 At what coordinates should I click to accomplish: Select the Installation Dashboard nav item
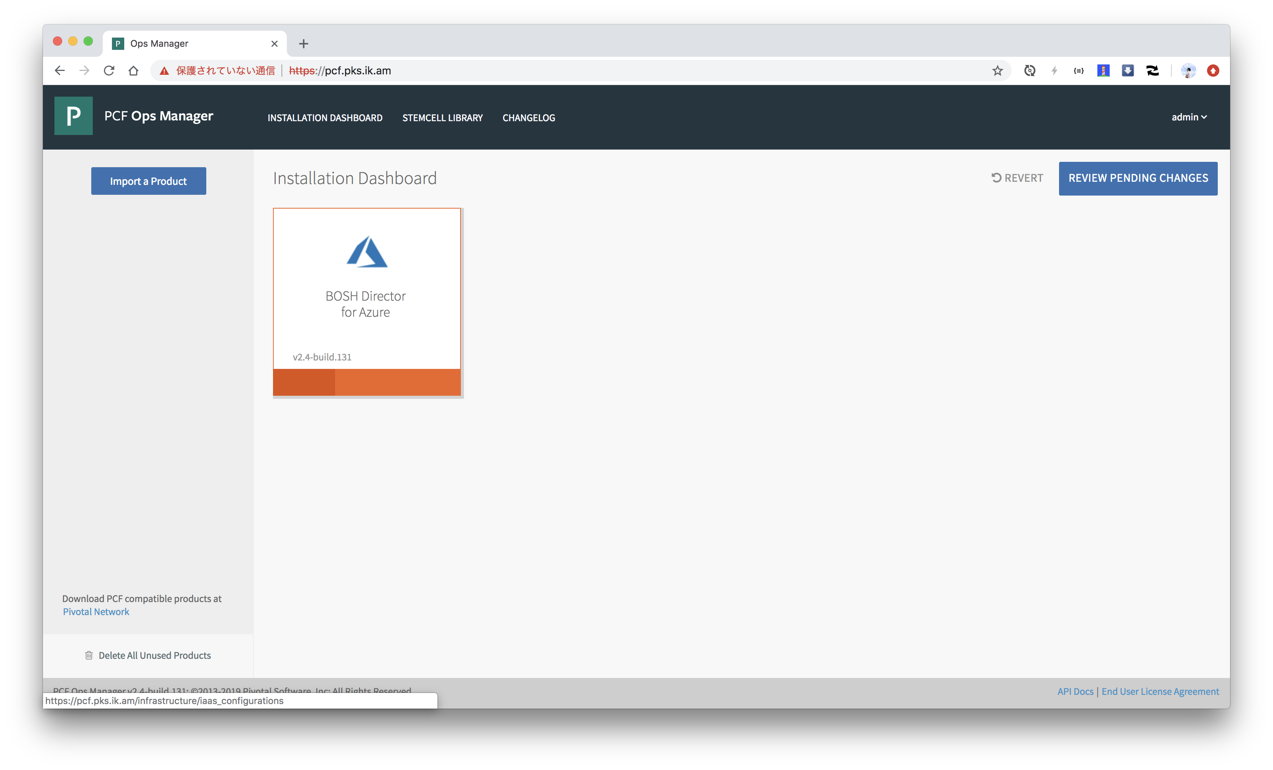325,118
